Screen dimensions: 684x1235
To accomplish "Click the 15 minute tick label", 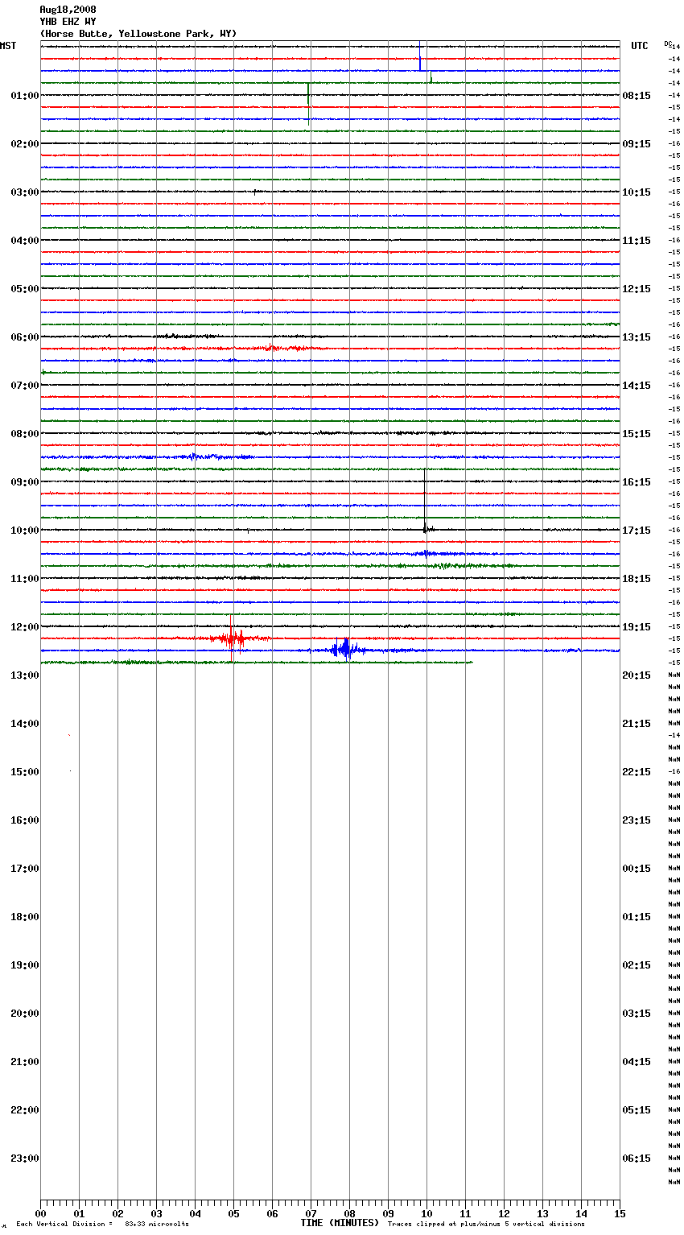I will pyautogui.click(x=620, y=1213).
